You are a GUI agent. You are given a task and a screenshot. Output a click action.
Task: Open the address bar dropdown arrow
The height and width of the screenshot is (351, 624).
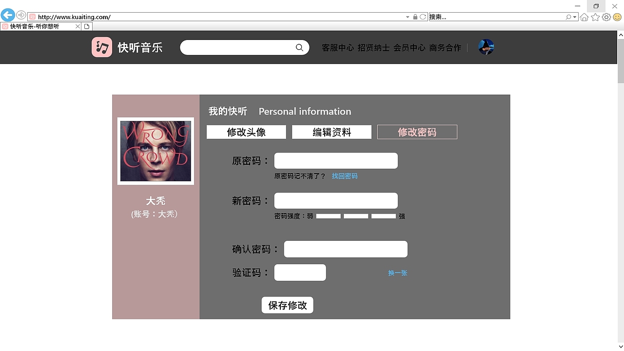pyautogui.click(x=408, y=17)
